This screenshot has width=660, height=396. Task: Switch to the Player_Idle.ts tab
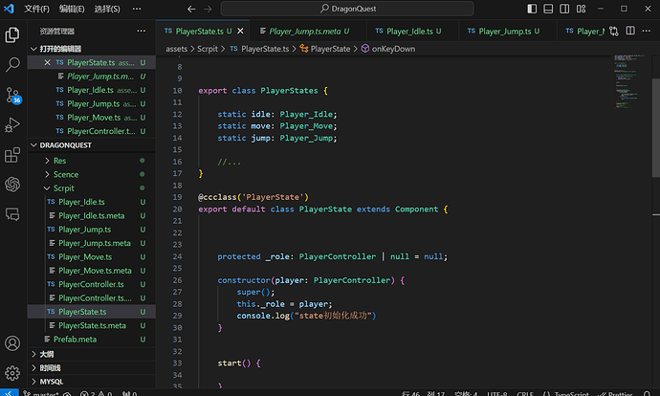(x=411, y=31)
